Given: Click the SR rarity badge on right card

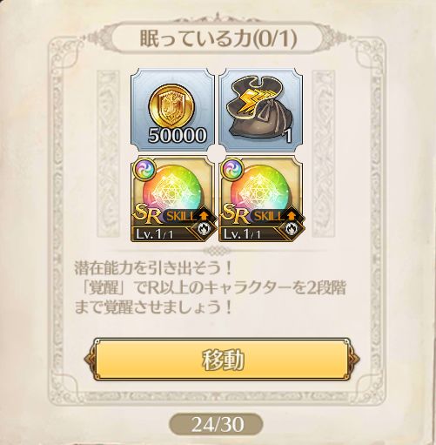Looking at the screenshot, I should point(236,214).
